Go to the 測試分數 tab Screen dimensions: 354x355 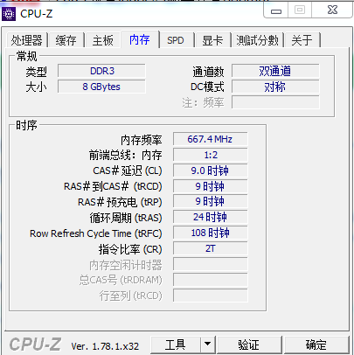[258, 40]
